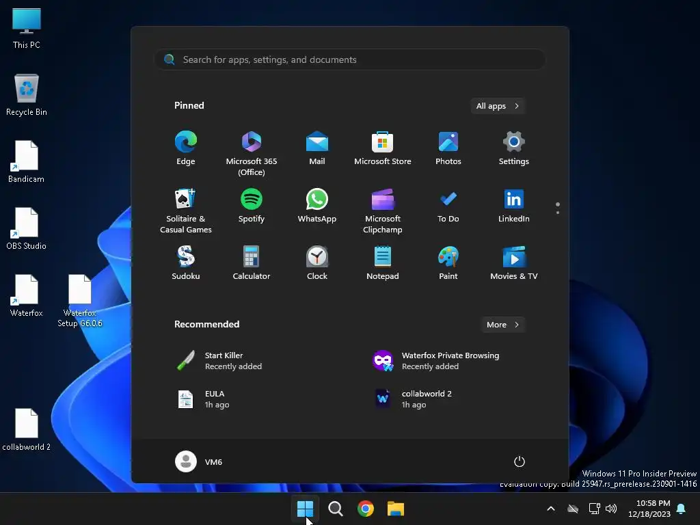This screenshot has height=525, width=700.
Task: Launch Sudoku game
Action: (186, 263)
